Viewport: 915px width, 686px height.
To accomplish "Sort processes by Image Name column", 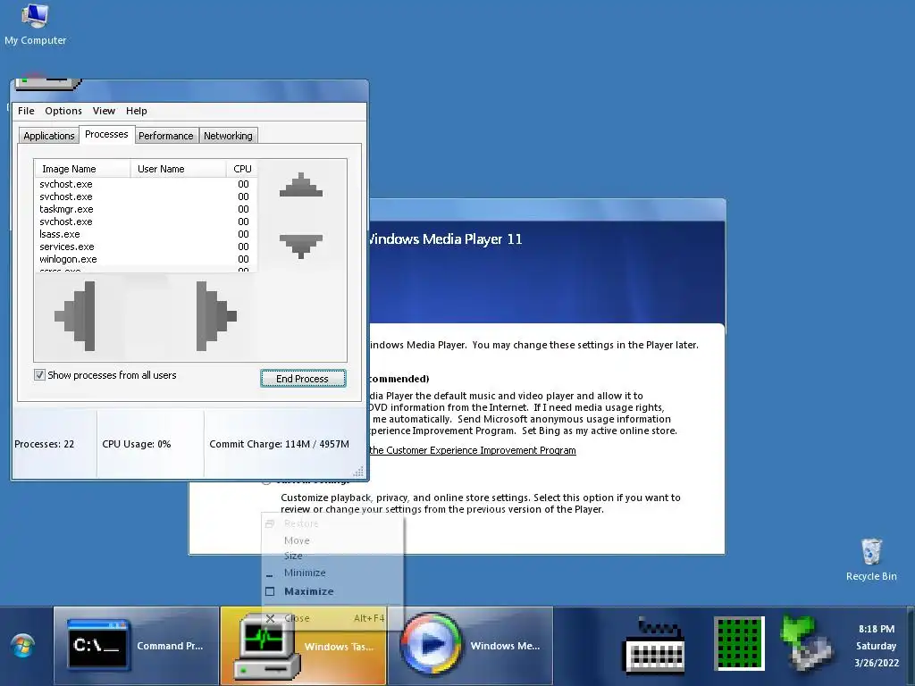I will pyautogui.click(x=82, y=169).
